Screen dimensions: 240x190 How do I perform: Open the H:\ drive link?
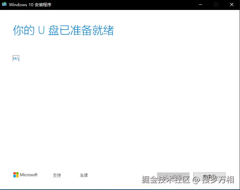(x=16, y=58)
